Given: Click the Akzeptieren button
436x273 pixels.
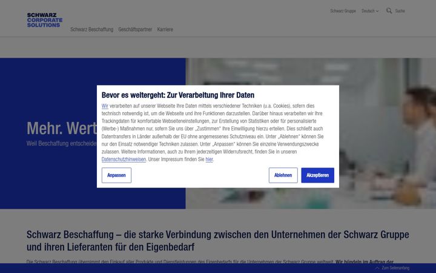Looking at the screenshot, I should click(x=317, y=175).
